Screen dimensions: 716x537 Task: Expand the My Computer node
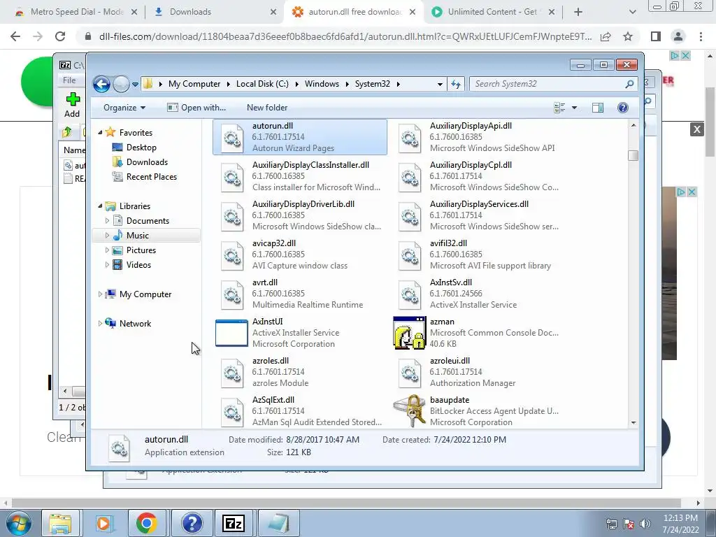coord(100,294)
